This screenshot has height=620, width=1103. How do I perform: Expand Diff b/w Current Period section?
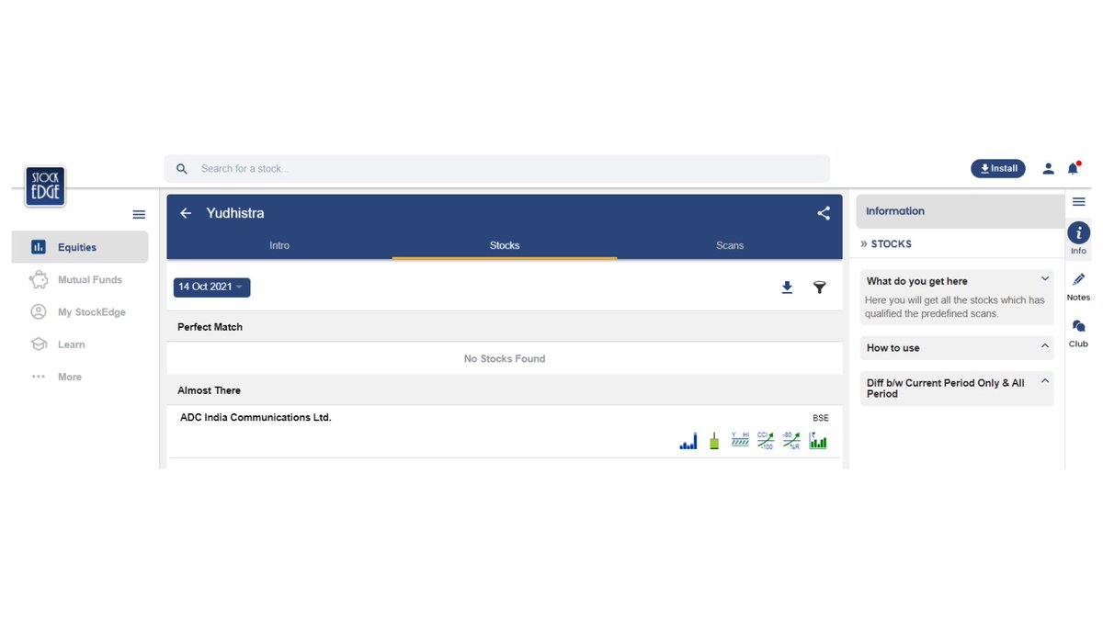pyautogui.click(x=1045, y=381)
